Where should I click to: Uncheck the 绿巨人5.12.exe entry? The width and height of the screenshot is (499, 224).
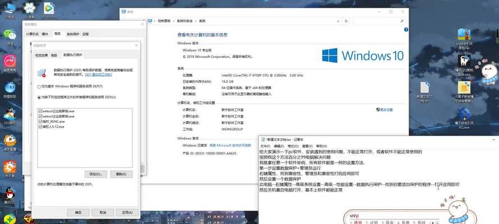coord(40,127)
